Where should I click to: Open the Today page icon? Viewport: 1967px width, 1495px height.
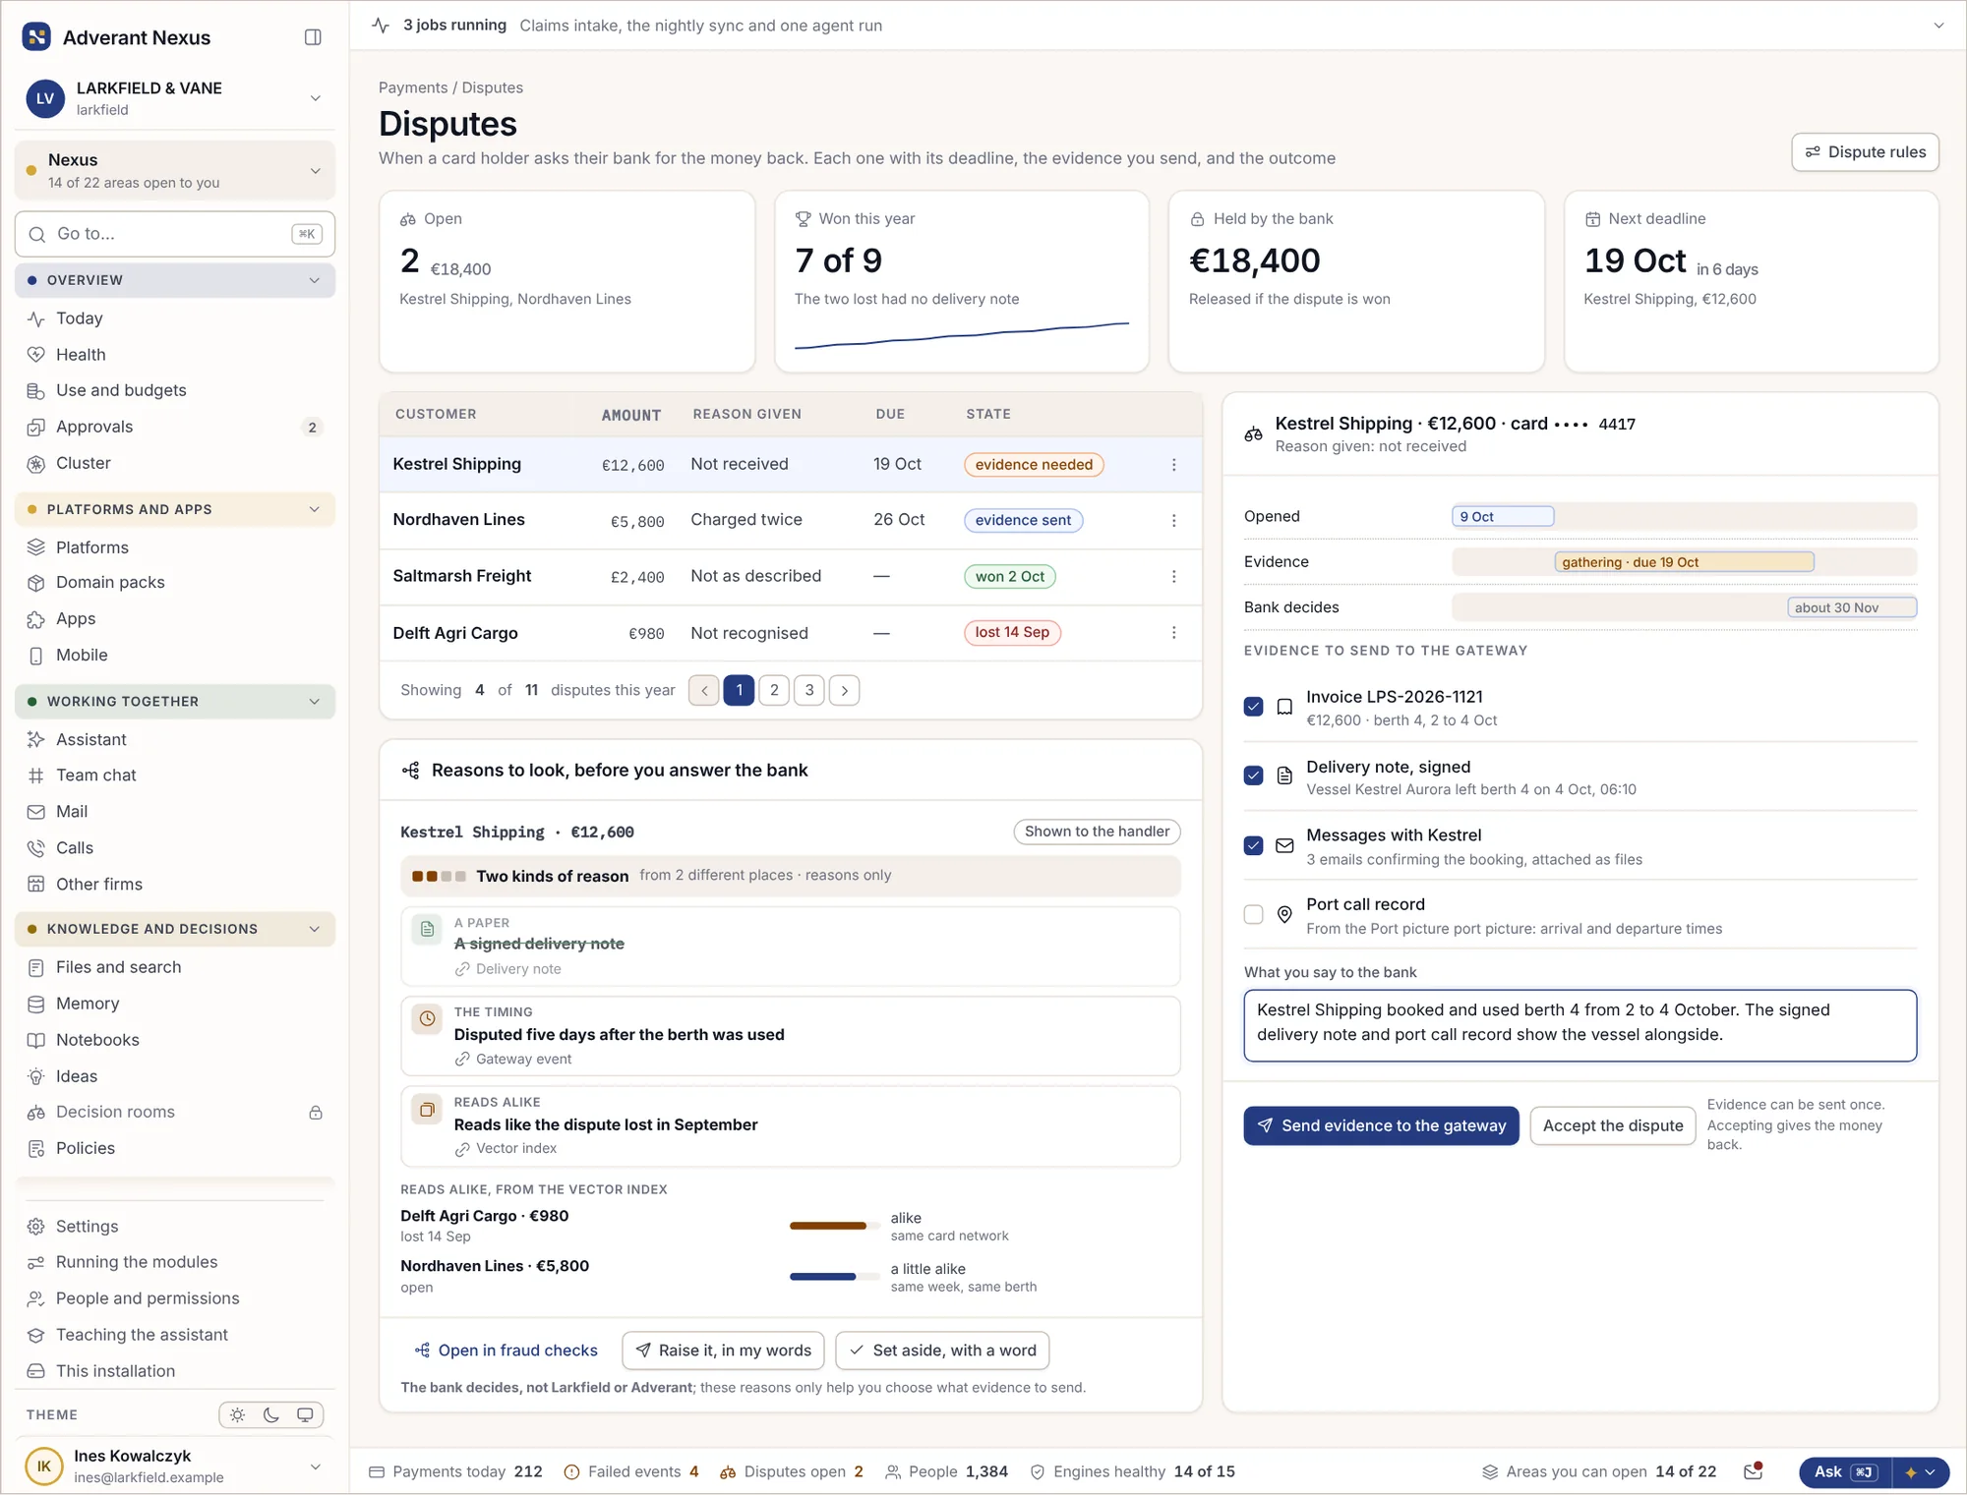coord(36,318)
